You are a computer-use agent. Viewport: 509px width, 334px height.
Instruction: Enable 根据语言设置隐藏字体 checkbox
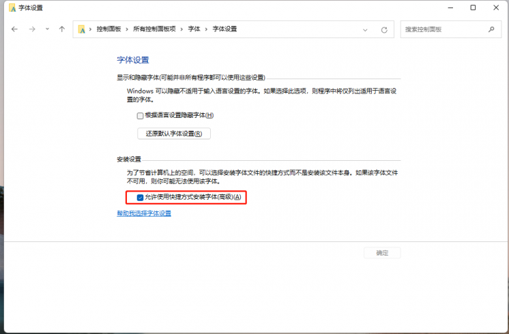[x=140, y=116]
